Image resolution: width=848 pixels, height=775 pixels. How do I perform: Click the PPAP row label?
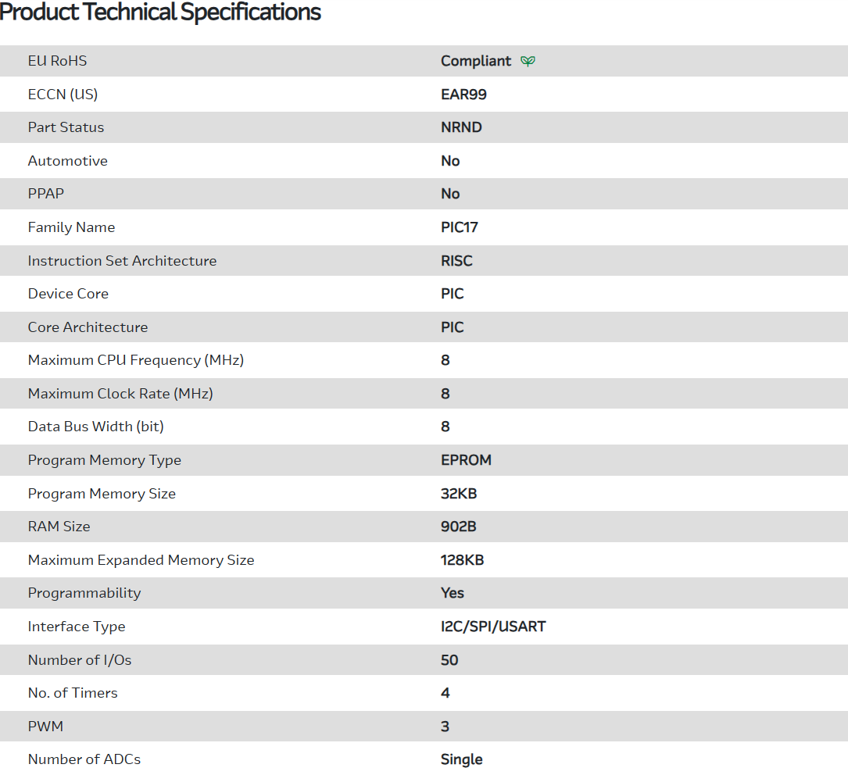pos(46,194)
